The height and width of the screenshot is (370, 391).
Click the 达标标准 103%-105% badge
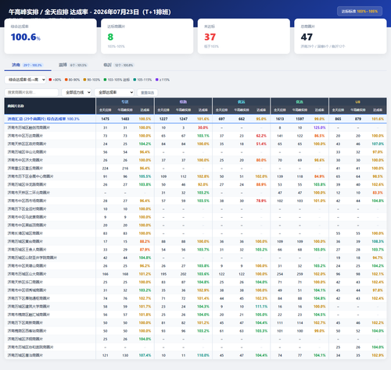(360, 12)
